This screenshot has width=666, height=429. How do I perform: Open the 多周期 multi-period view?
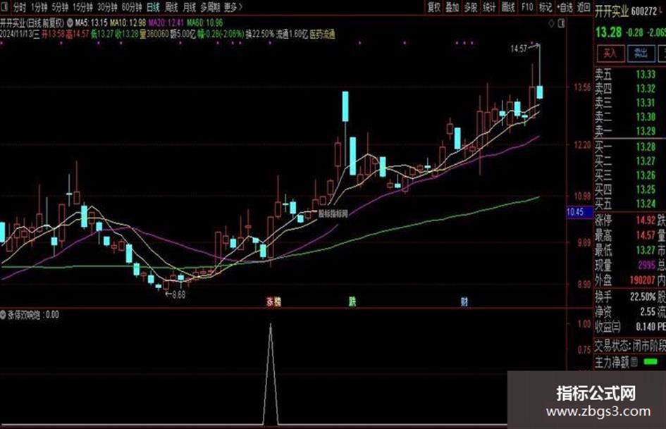pyautogui.click(x=210, y=7)
